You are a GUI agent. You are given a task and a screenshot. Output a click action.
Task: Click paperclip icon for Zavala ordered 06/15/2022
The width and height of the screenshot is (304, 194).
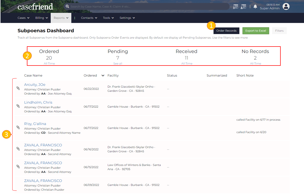click(x=18, y=167)
